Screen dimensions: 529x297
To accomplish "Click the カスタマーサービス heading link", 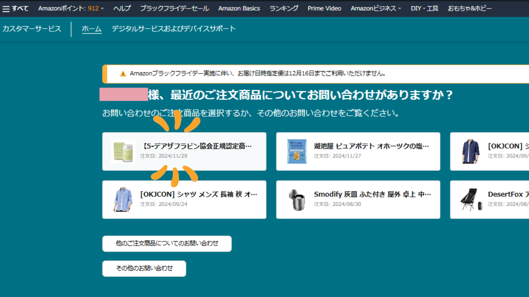I will click(x=32, y=29).
